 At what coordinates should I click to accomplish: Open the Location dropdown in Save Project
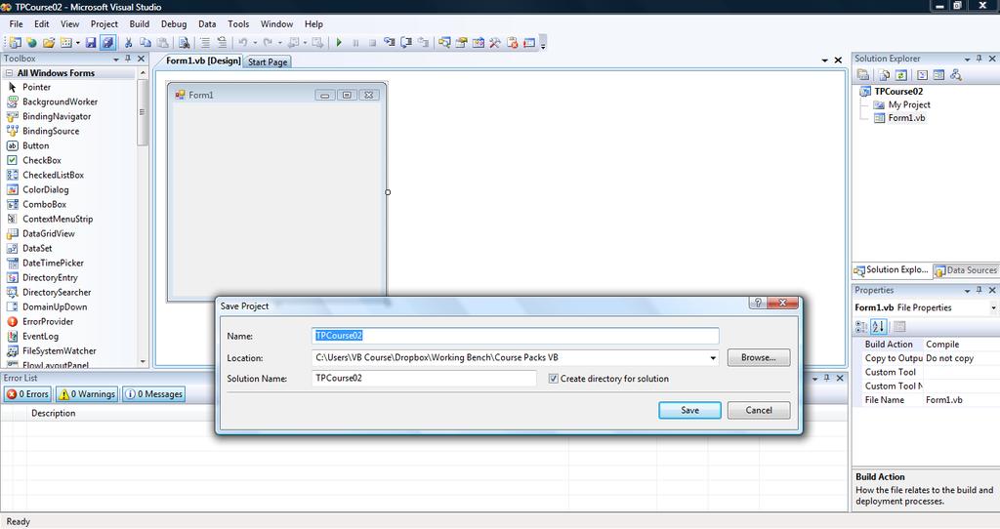tap(712, 358)
